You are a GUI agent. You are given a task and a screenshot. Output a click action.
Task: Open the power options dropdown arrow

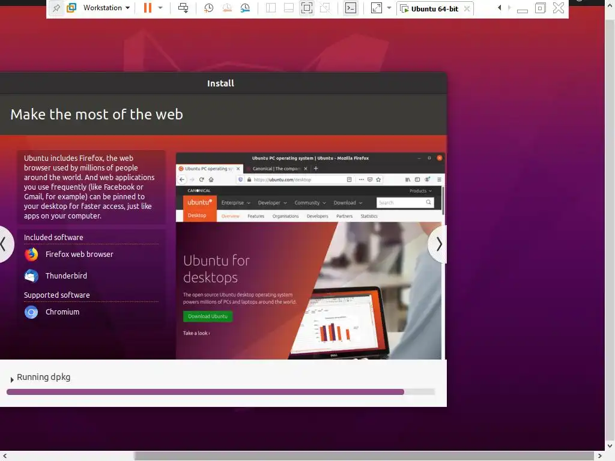[160, 8]
